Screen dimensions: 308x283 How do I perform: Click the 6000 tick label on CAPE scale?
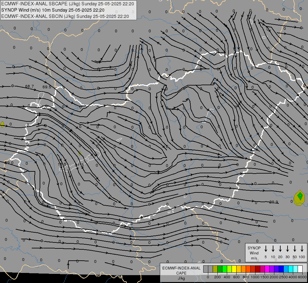[x=302, y=277]
